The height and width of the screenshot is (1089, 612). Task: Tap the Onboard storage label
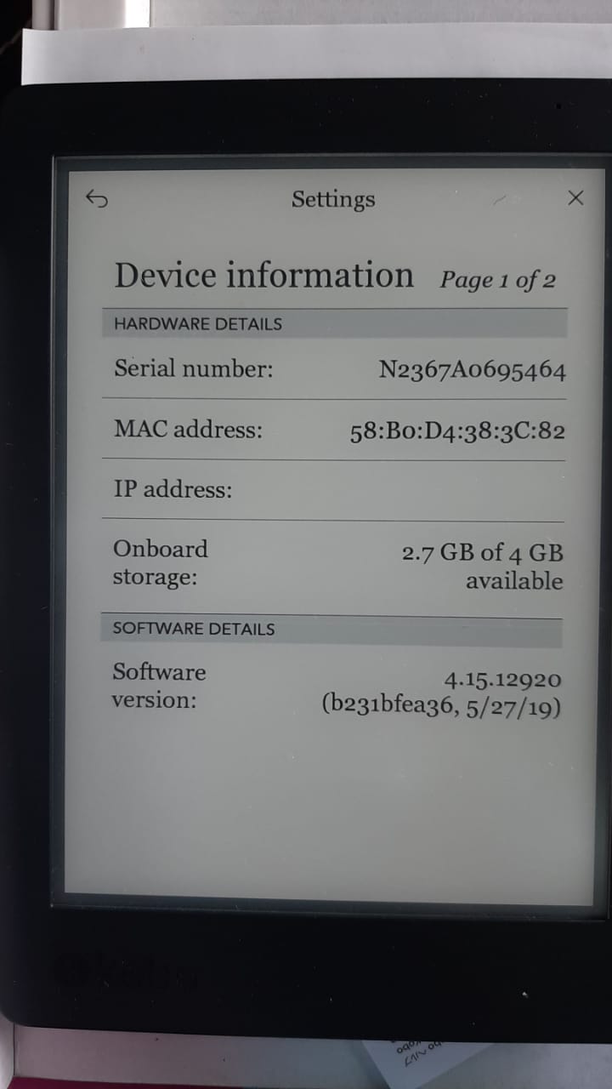tap(161, 563)
